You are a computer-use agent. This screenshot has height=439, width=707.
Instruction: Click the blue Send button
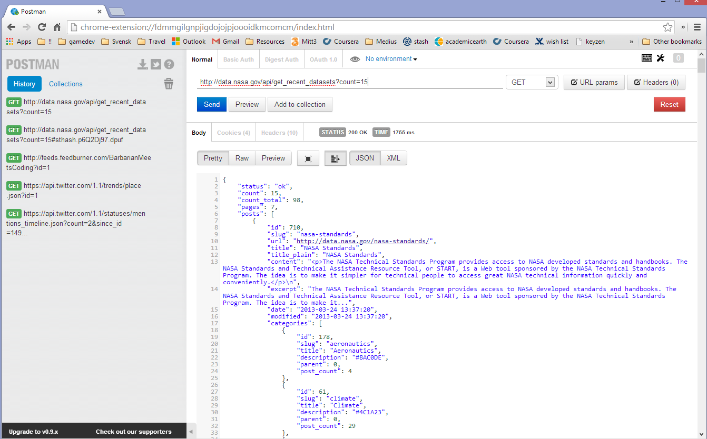[x=212, y=104]
